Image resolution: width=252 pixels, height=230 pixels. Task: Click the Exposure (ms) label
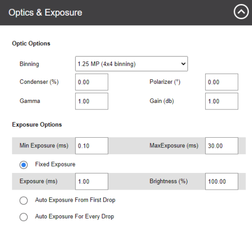click(38, 181)
